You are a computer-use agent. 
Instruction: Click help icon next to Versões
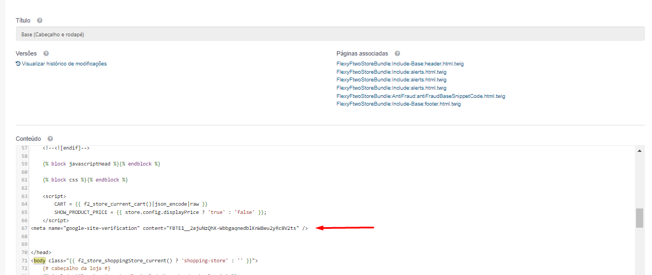[x=46, y=53]
